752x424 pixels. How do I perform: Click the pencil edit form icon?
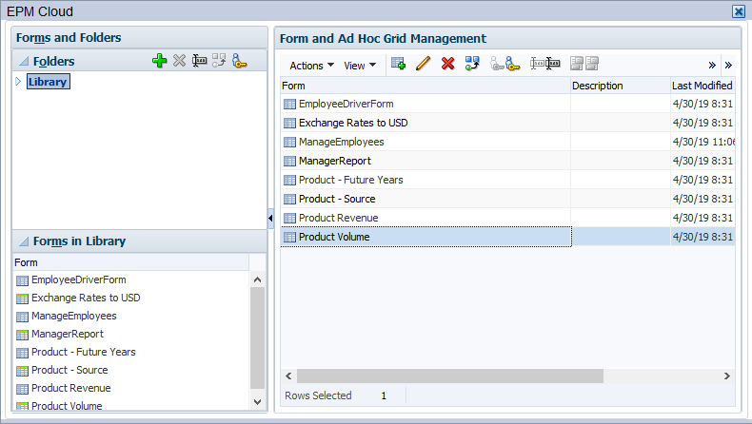tap(423, 64)
